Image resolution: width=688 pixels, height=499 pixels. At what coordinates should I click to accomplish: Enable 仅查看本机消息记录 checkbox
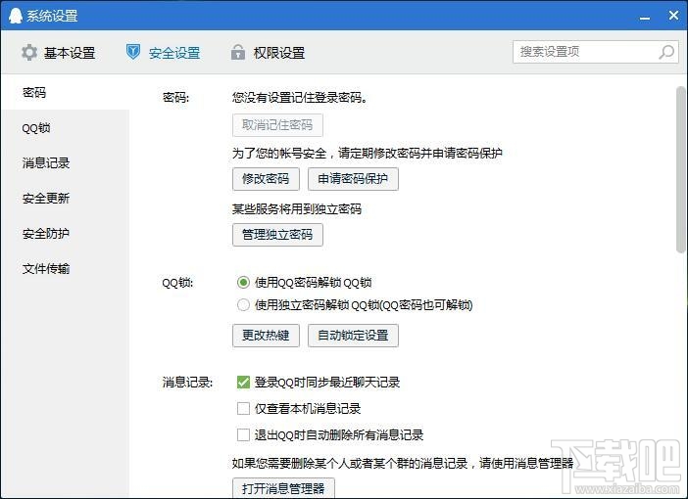click(x=243, y=408)
